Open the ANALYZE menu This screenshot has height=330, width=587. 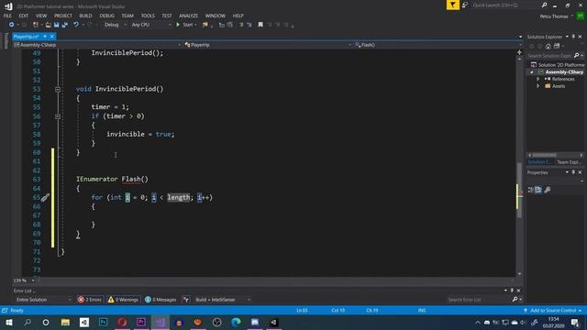(188, 16)
